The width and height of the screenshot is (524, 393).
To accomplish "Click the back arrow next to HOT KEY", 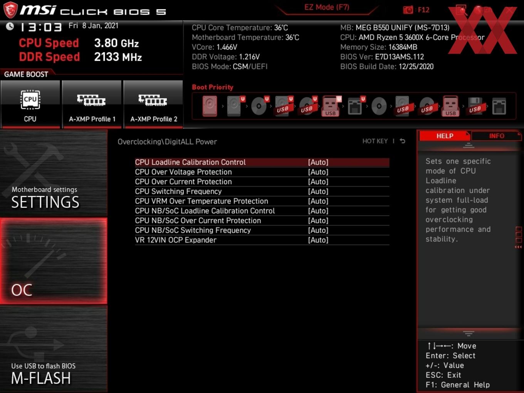I will click(403, 141).
